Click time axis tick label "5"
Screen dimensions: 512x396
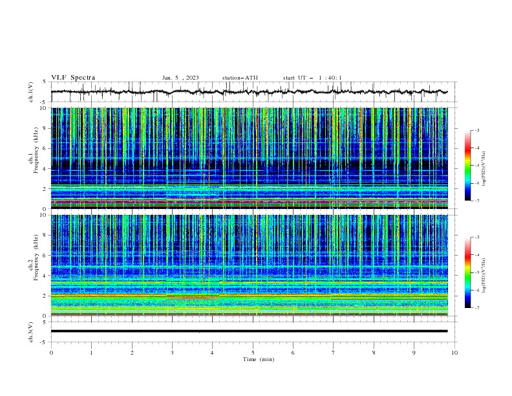click(x=253, y=353)
